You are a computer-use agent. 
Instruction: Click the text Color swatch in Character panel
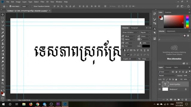[x=146, y=46]
